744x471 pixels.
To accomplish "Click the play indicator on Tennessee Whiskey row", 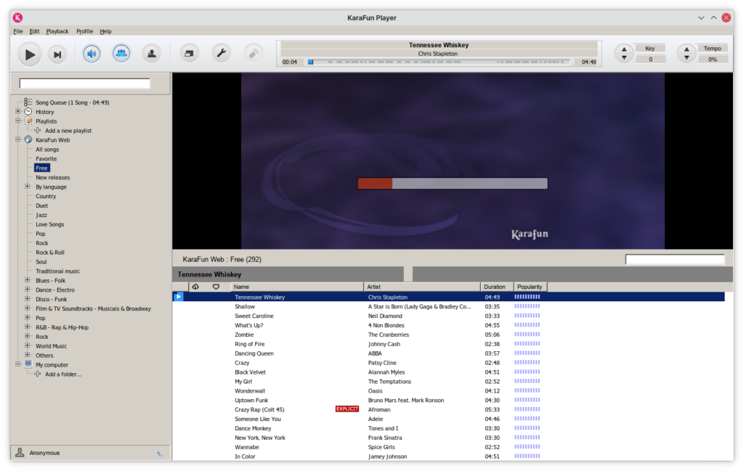I will pos(179,297).
